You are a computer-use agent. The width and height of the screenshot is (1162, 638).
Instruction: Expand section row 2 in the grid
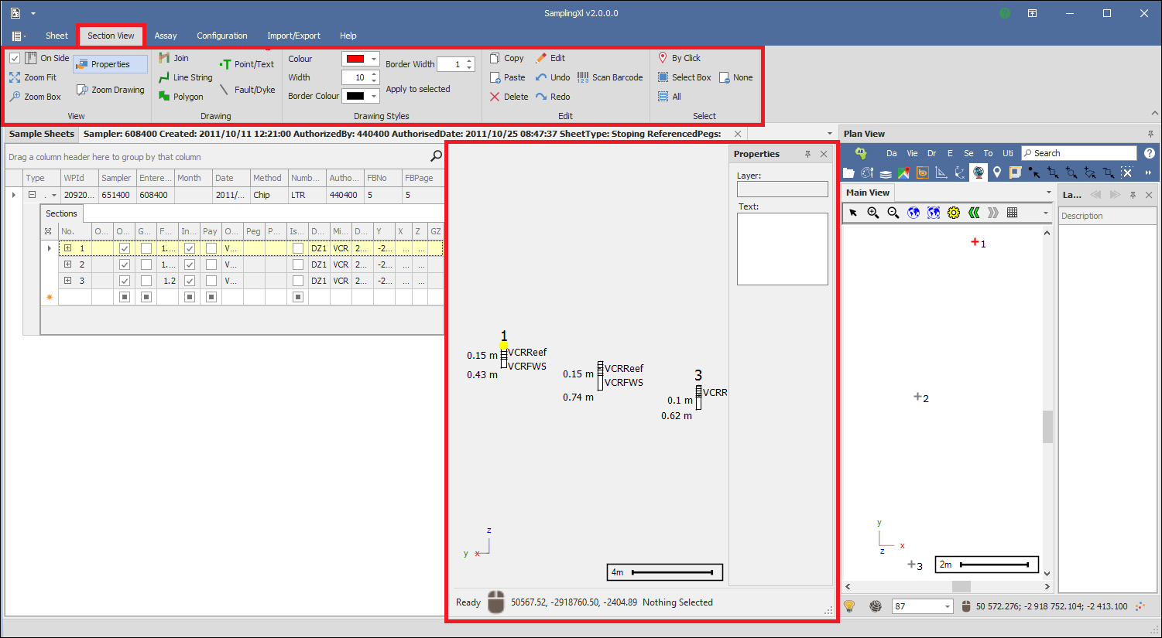click(67, 264)
